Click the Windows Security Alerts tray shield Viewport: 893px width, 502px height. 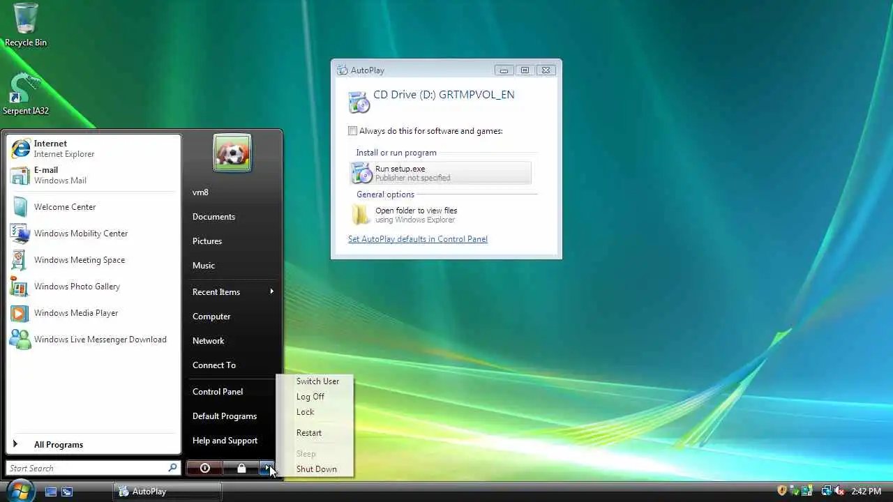point(782,491)
